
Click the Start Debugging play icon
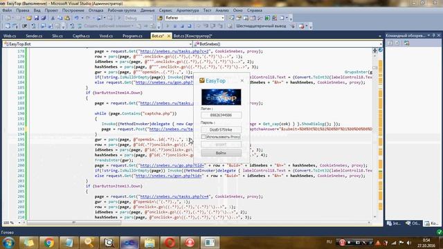click(119, 18)
